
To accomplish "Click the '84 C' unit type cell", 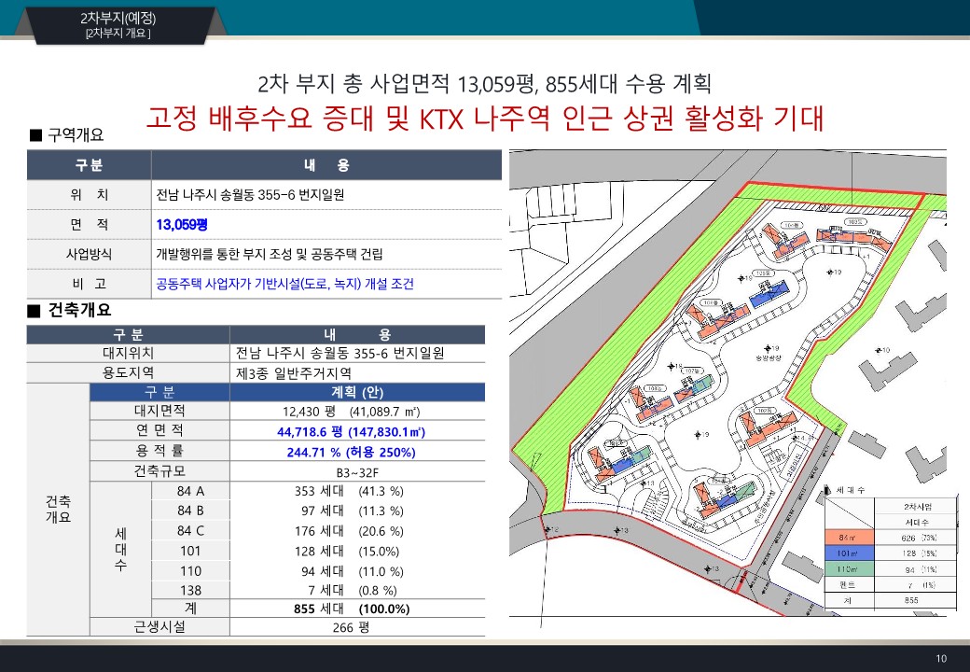I will click(190, 531).
